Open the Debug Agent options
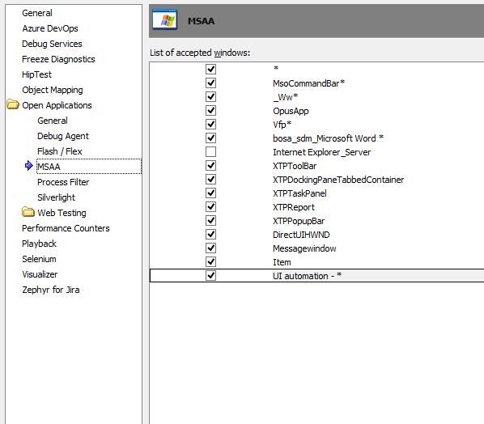 [x=63, y=136]
